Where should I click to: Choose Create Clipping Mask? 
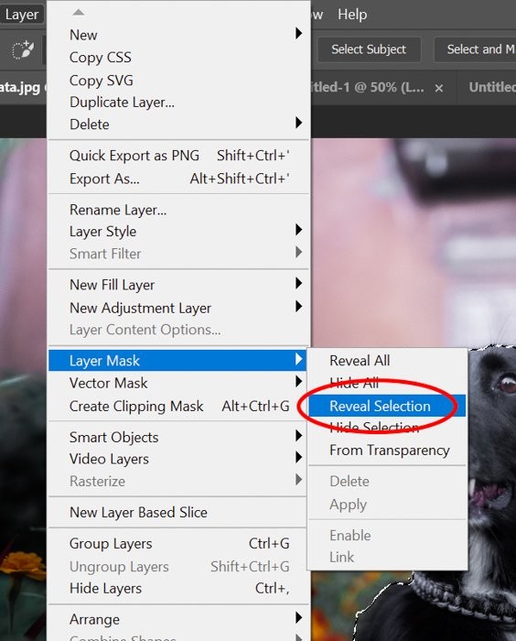(x=177, y=406)
